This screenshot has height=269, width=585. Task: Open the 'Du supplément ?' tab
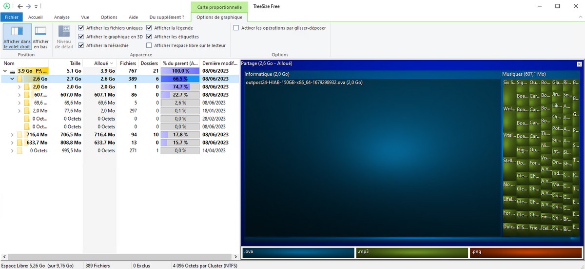(x=167, y=17)
